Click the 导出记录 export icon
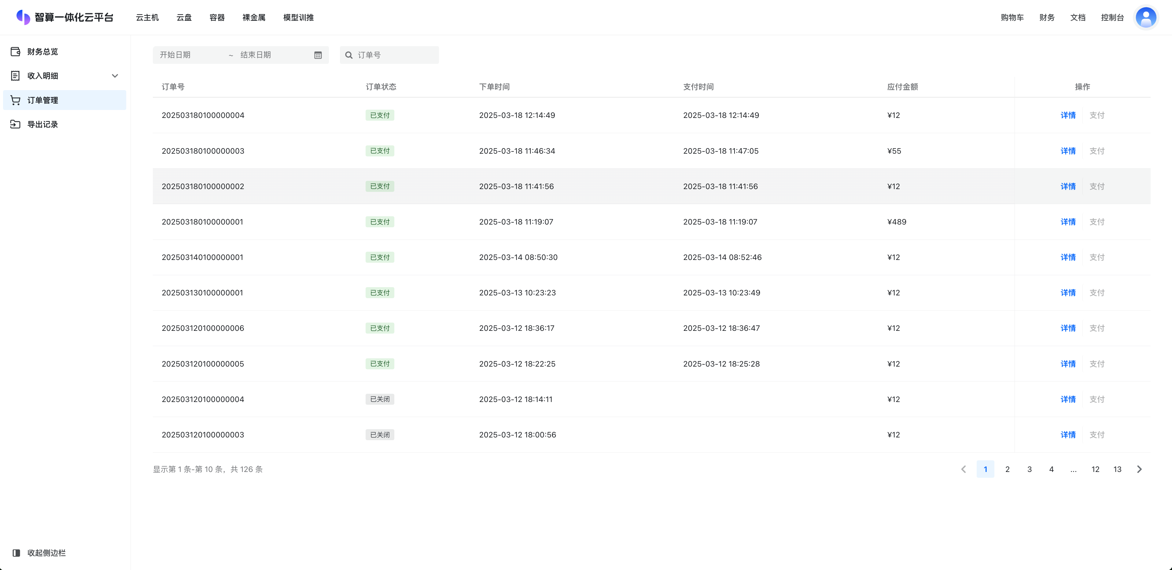1172x570 pixels. (16, 124)
